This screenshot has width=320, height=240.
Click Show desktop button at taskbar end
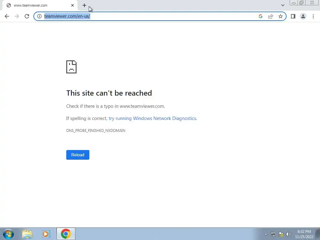(x=318, y=234)
